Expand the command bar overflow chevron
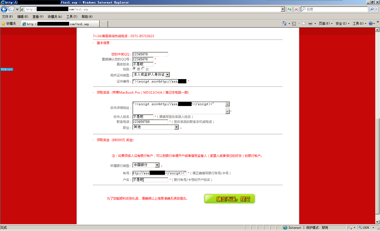This screenshot has height=231, width=380. pos(378,22)
